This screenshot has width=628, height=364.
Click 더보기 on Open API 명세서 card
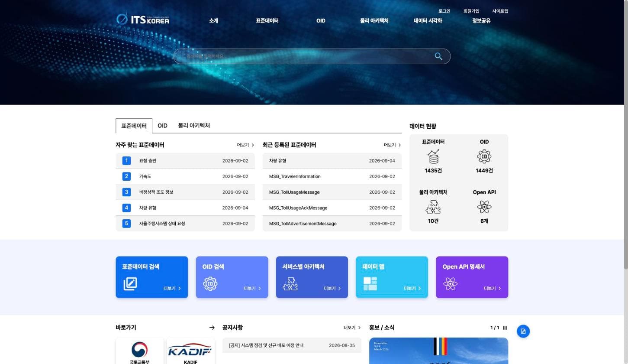493,288
